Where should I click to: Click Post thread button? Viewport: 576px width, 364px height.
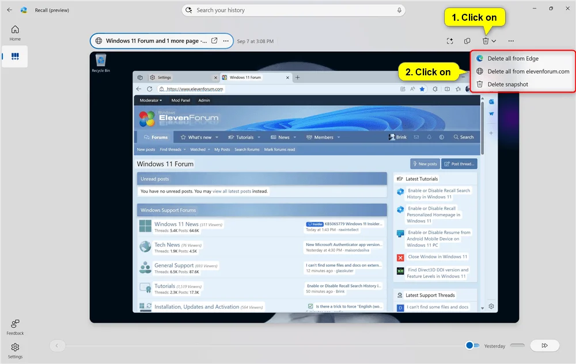point(459,164)
